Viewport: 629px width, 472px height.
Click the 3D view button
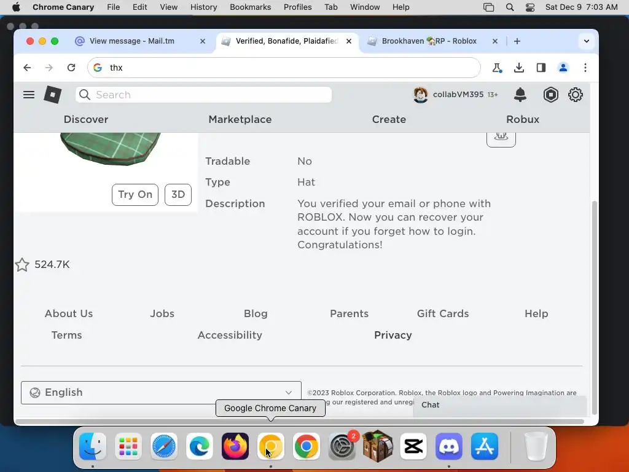pyautogui.click(x=178, y=195)
